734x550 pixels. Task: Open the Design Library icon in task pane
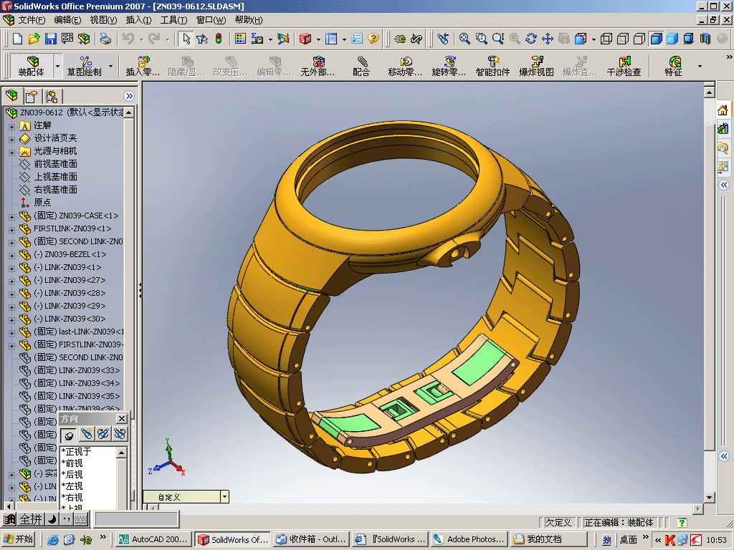(723, 129)
